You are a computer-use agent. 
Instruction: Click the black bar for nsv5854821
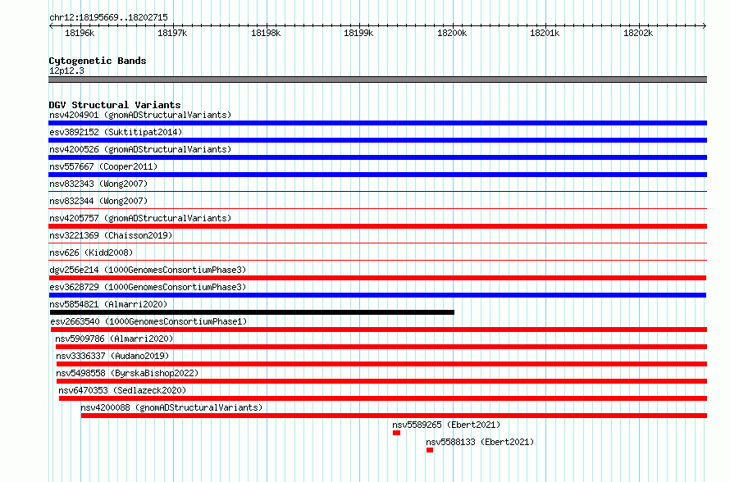(x=252, y=312)
